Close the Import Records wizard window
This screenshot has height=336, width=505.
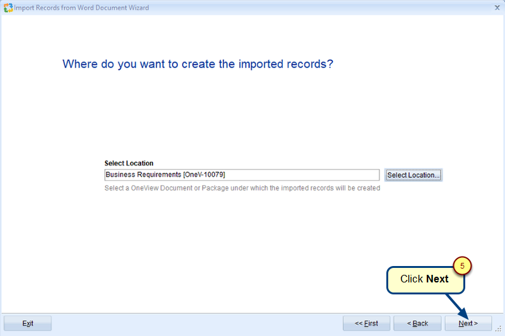click(493, 8)
